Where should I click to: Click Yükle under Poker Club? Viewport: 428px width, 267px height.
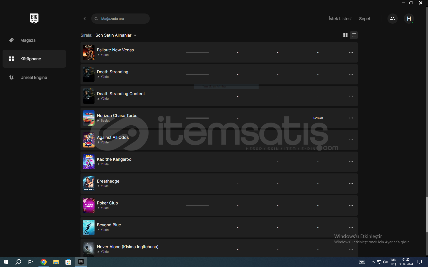(103, 208)
